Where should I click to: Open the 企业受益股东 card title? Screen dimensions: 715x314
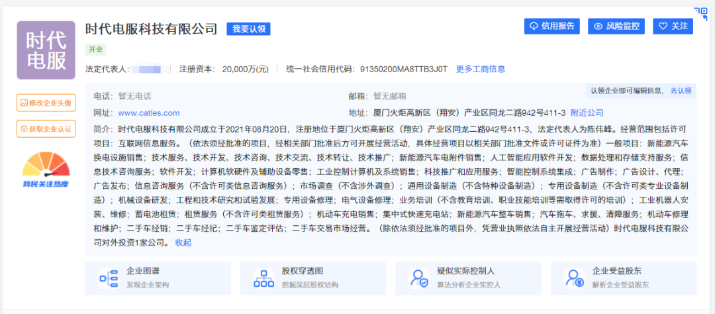[x=616, y=271]
